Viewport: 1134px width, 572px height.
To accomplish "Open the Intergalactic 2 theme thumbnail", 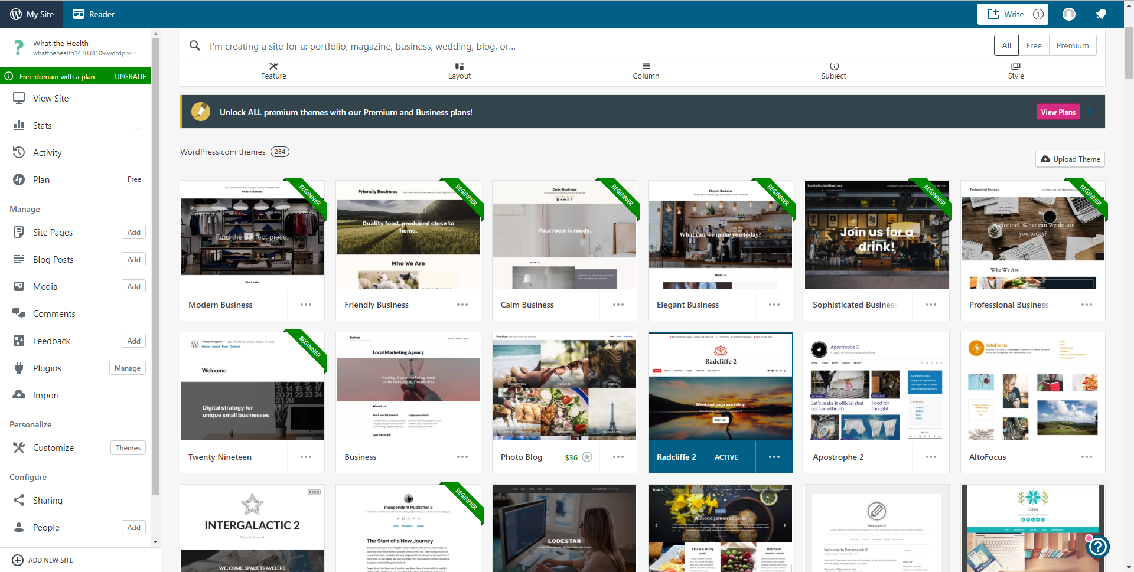I will click(x=252, y=528).
